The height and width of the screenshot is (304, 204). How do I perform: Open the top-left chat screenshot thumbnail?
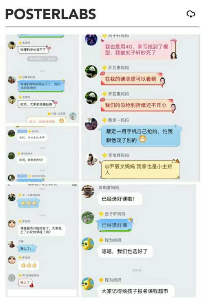[42, 79]
